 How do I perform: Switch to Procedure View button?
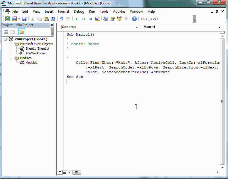tap(60, 172)
